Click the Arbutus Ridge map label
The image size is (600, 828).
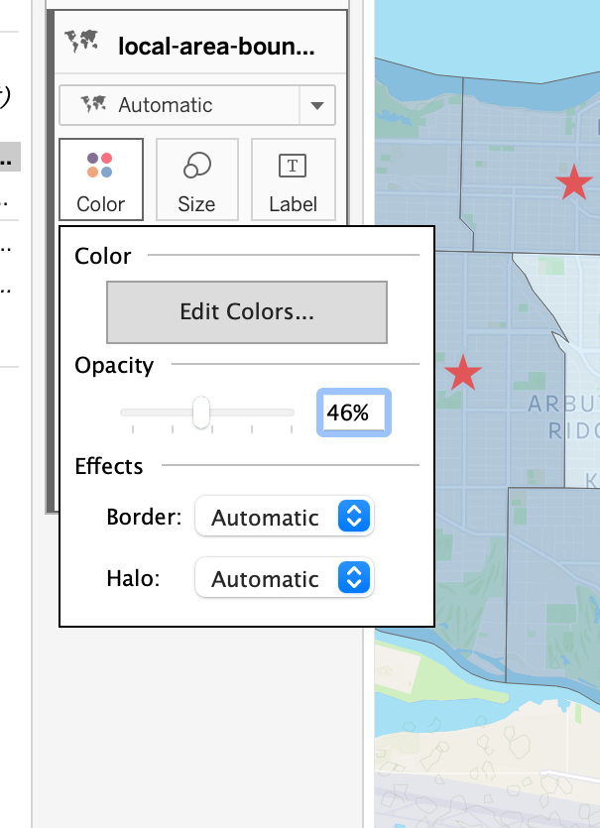click(563, 416)
